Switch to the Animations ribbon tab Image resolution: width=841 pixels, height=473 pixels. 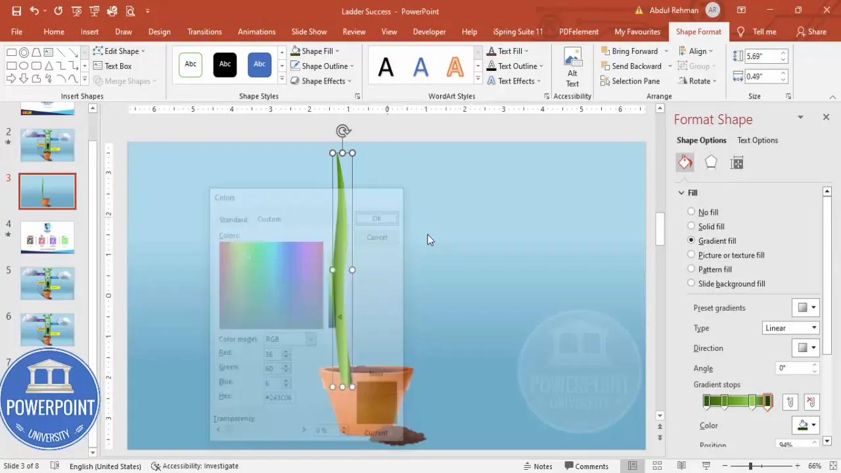[x=256, y=32]
